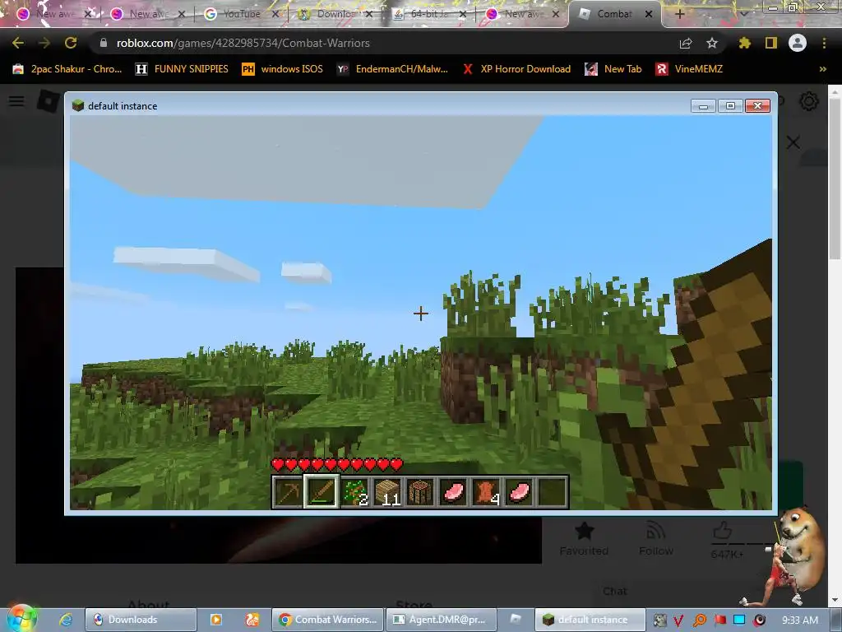Select the stick in the highlighted hotbar slot
Screen dimensions: 842x632
click(x=322, y=491)
